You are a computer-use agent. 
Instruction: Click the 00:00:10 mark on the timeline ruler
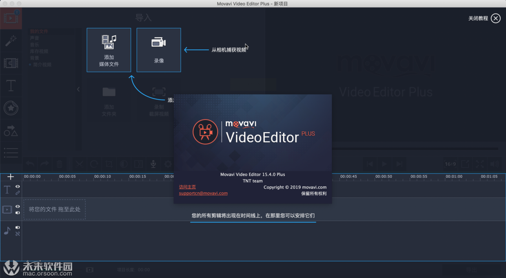pos(102,177)
